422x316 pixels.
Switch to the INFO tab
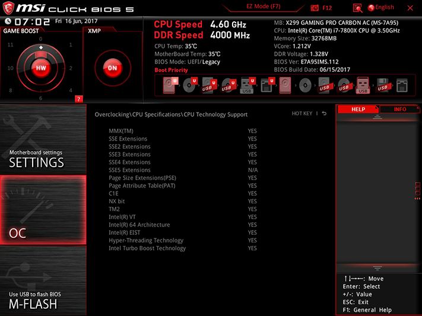[399, 109]
